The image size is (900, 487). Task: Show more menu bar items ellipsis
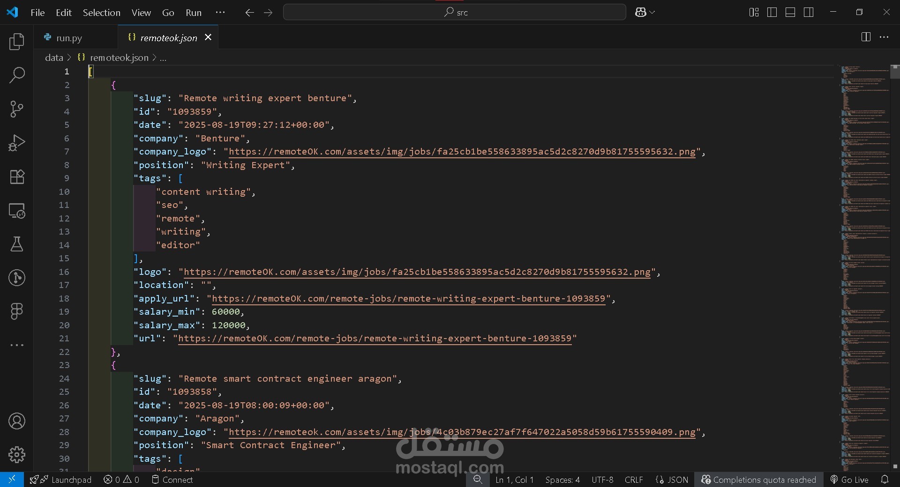220,13
